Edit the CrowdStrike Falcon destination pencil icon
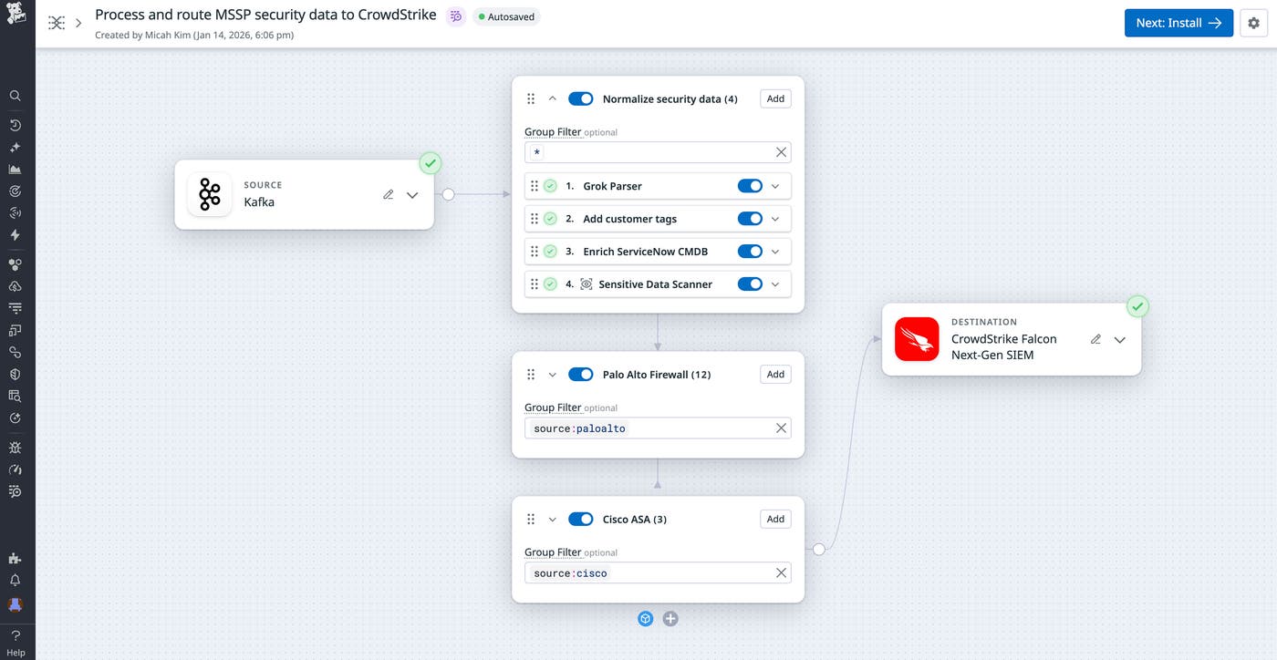 point(1095,338)
